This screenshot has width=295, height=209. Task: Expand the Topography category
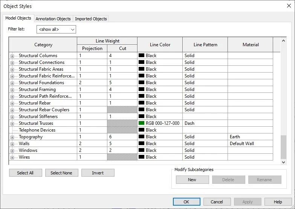click(x=12, y=137)
